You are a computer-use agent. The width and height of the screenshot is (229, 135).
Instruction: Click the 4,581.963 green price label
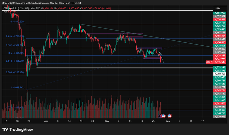point(220,13)
